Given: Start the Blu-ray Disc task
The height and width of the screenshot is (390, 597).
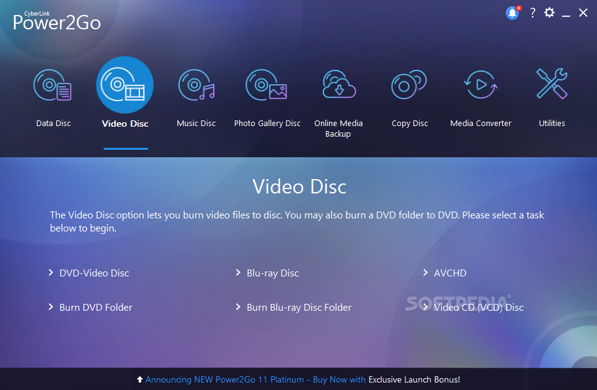Looking at the screenshot, I should [273, 273].
